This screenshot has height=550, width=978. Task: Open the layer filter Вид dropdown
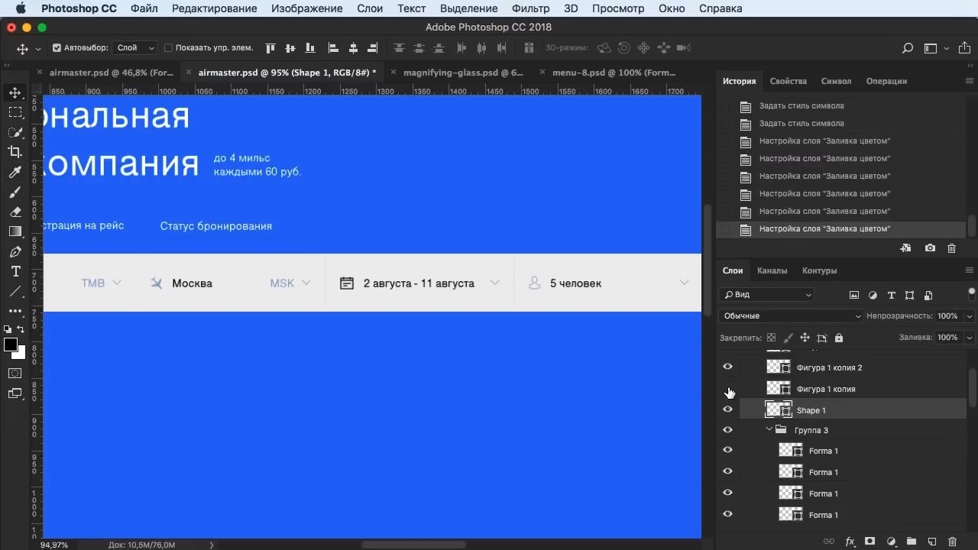[x=766, y=295]
